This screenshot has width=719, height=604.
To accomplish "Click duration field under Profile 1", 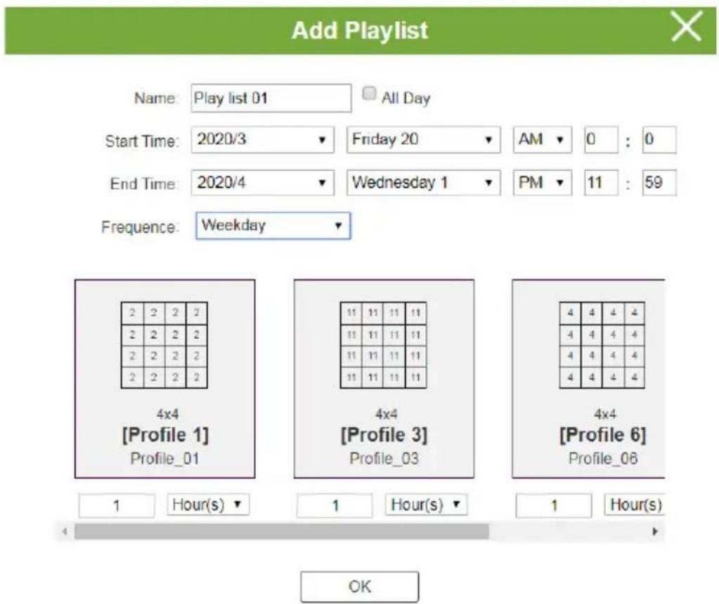I will point(117,506).
